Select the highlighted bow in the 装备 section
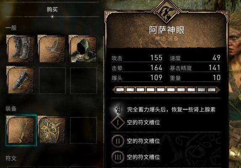 click(x=21, y=130)
